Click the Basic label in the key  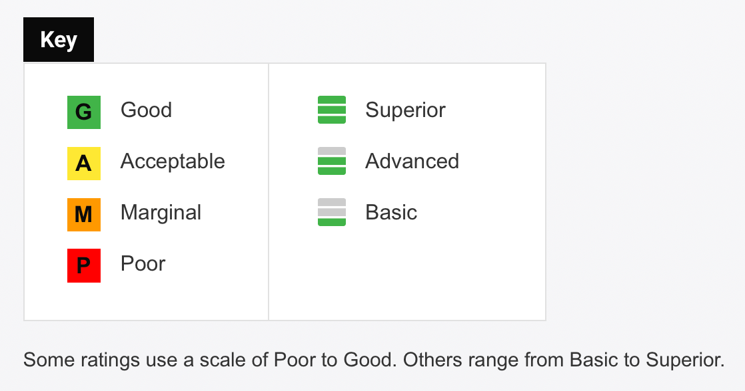391,213
